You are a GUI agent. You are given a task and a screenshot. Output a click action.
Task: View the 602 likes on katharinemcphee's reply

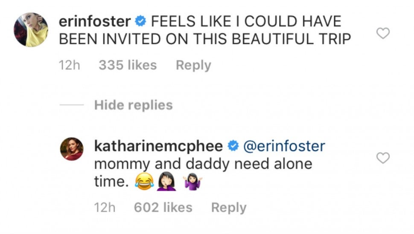pyautogui.click(x=163, y=208)
